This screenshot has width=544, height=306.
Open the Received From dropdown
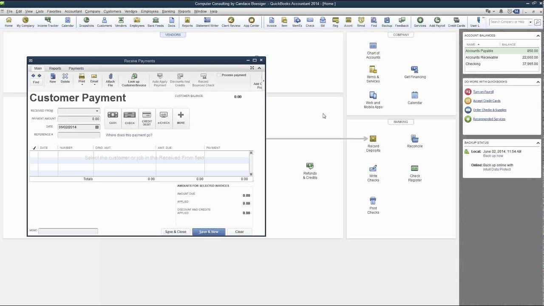[97, 111]
